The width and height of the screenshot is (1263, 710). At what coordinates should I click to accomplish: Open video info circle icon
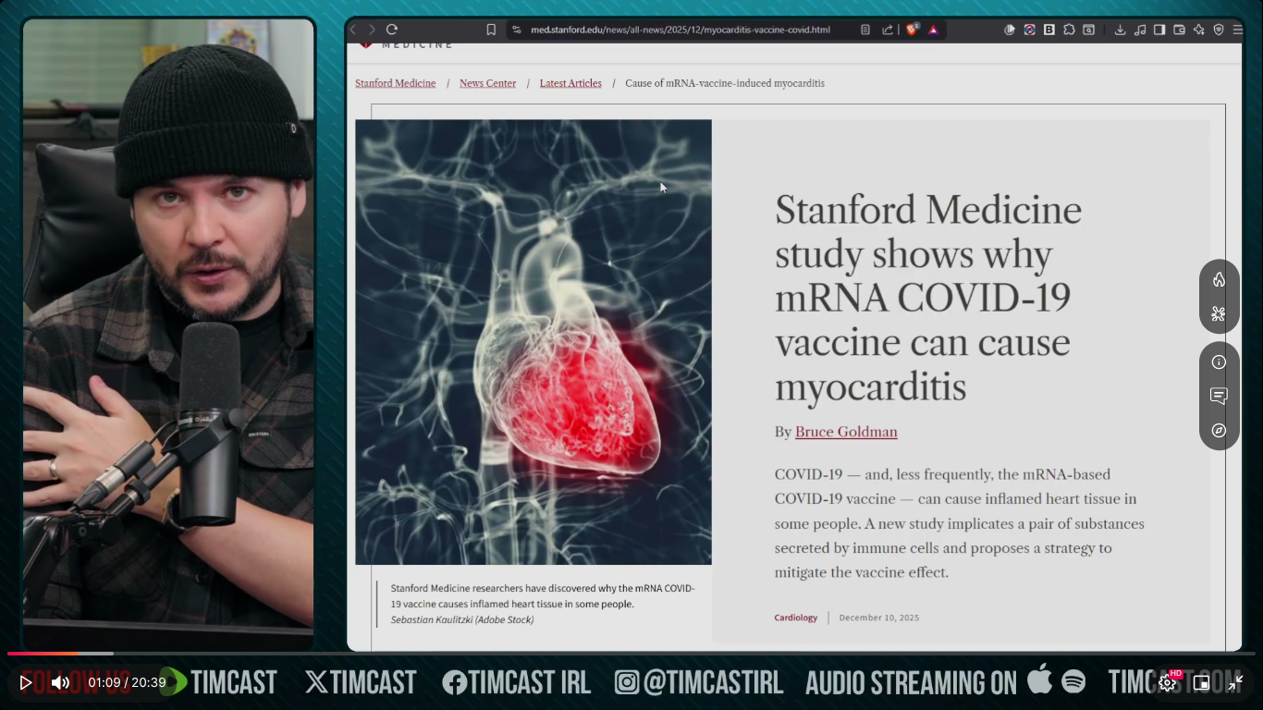1219,361
